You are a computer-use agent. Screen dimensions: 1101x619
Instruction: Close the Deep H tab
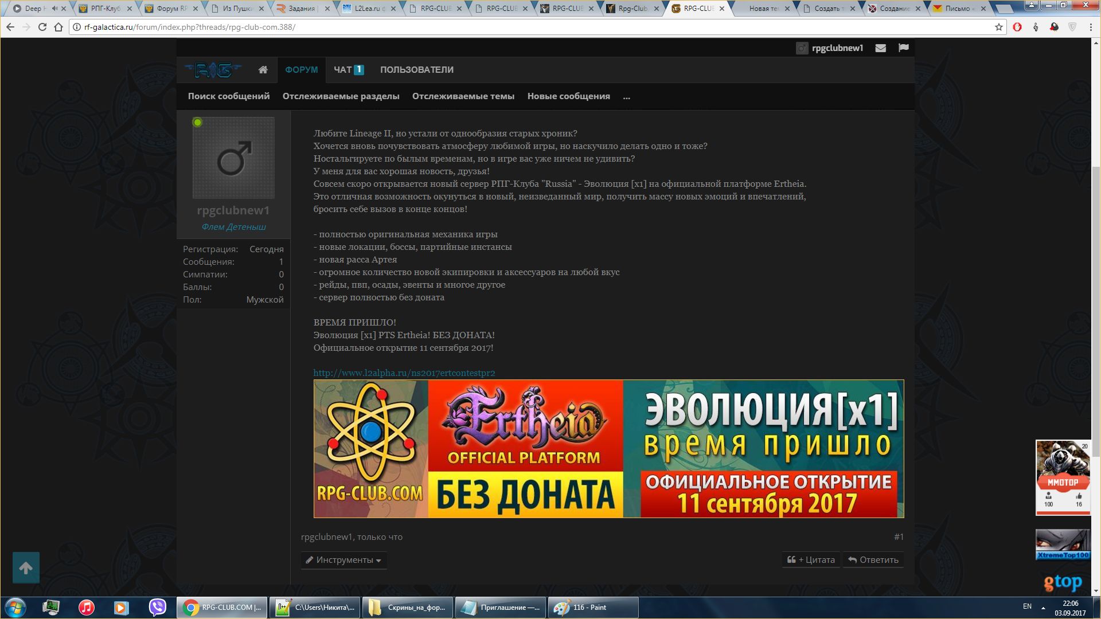[x=63, y=9]
